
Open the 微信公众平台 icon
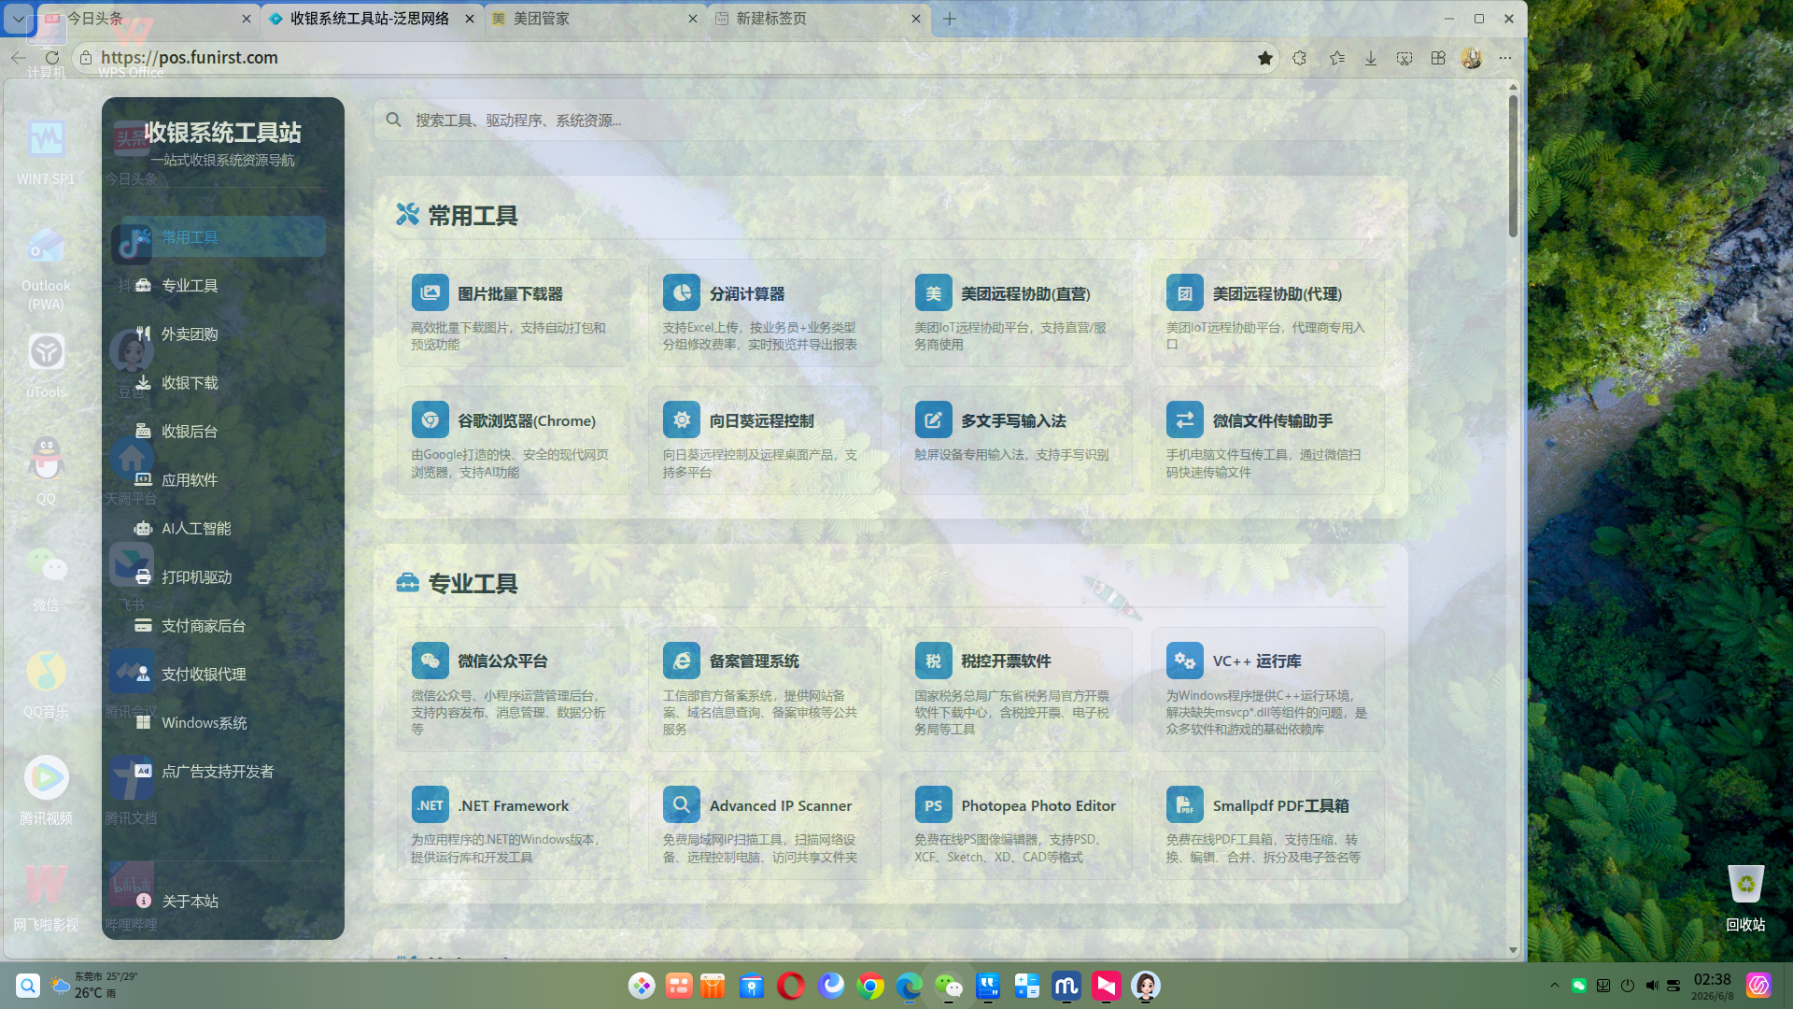click(430, 661)
